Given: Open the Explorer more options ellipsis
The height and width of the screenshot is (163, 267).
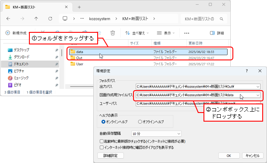Looking at the screenshot, I should point(187,33).
